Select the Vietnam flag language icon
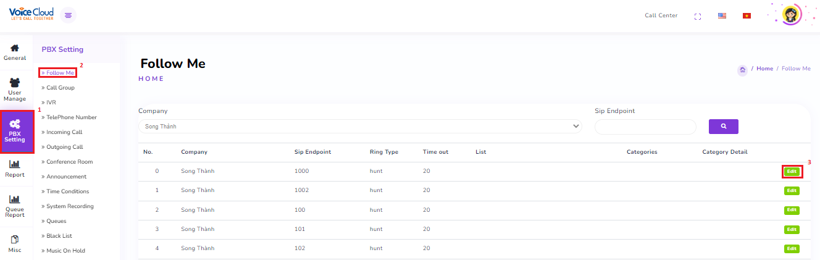This screenshot has height=260, width=820. coord(747,16)
